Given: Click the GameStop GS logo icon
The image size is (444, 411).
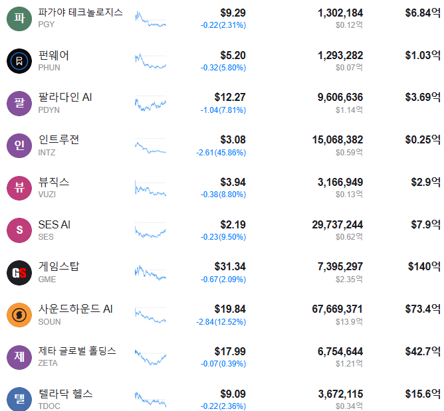Looking at the screenshot, I should pos(19,273).
